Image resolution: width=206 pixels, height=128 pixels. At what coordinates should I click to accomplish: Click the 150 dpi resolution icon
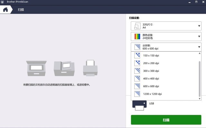pyautogui.click(x=137, y=55)
